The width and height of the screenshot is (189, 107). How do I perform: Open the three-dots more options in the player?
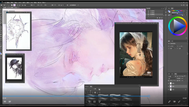point(184,102)
